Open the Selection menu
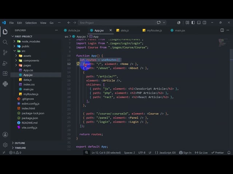The width and height of the screenshot is (233, 174). [31, 23]
